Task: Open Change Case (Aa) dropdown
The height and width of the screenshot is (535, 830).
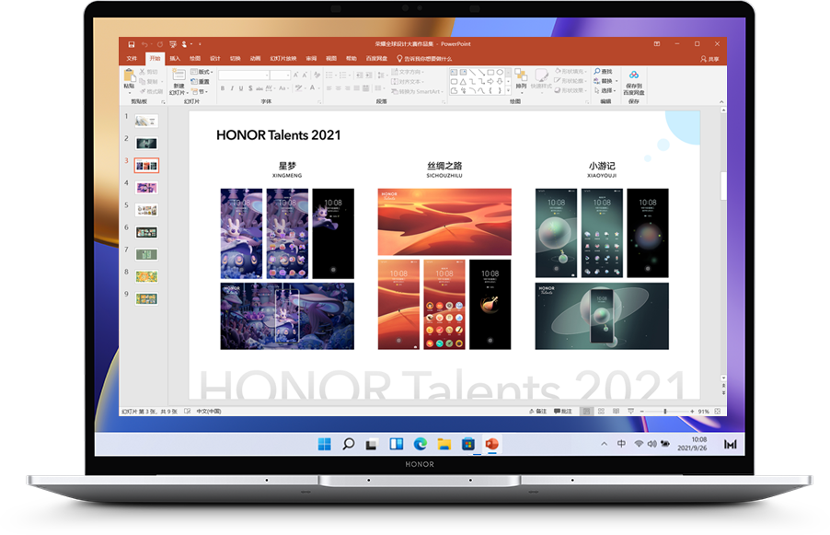Action: point(283,87)
